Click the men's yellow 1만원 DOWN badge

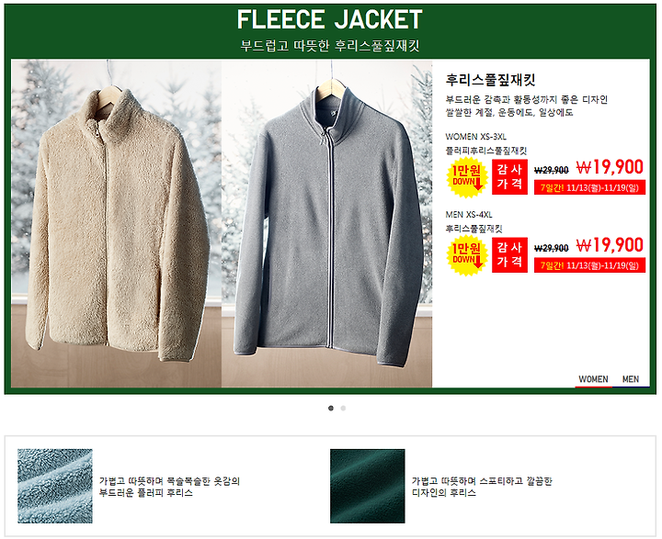(x=467, y=255)
